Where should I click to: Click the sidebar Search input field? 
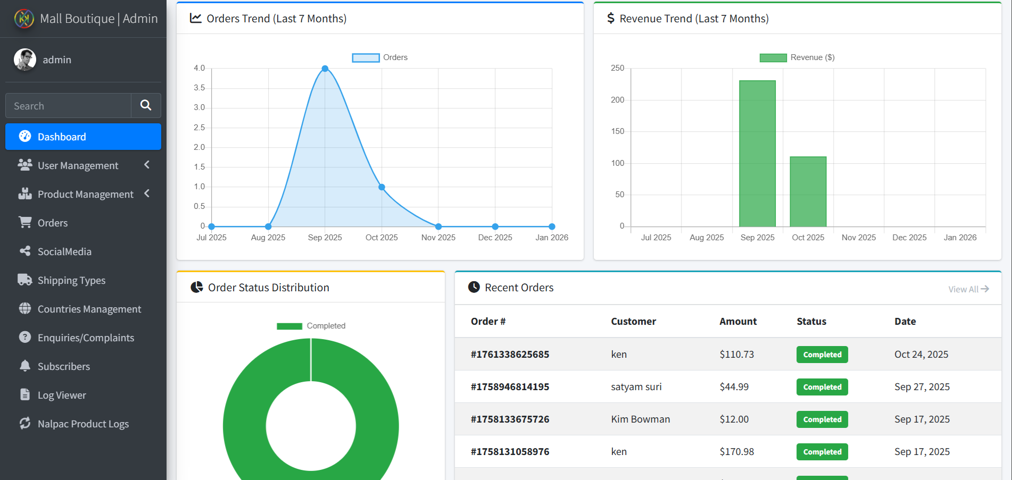[68, 106]
